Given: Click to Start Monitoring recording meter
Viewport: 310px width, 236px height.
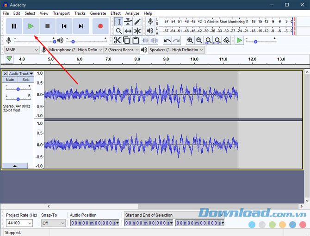Looking at the screenshot, I should click(x=226, y=22).
